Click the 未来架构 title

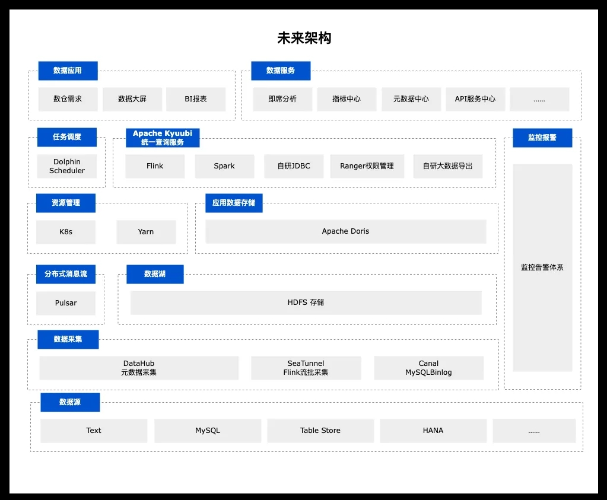[x=304, y=38]
